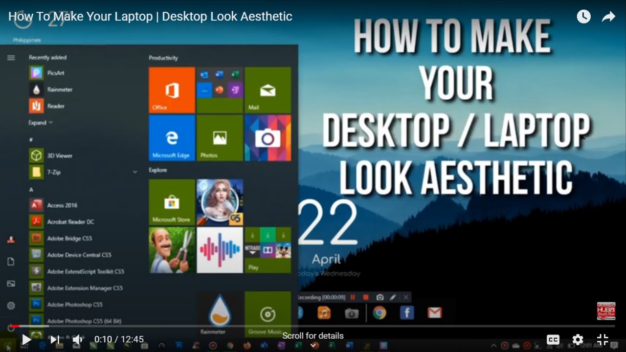Toggle closed captions on the video

coord(553,340)
